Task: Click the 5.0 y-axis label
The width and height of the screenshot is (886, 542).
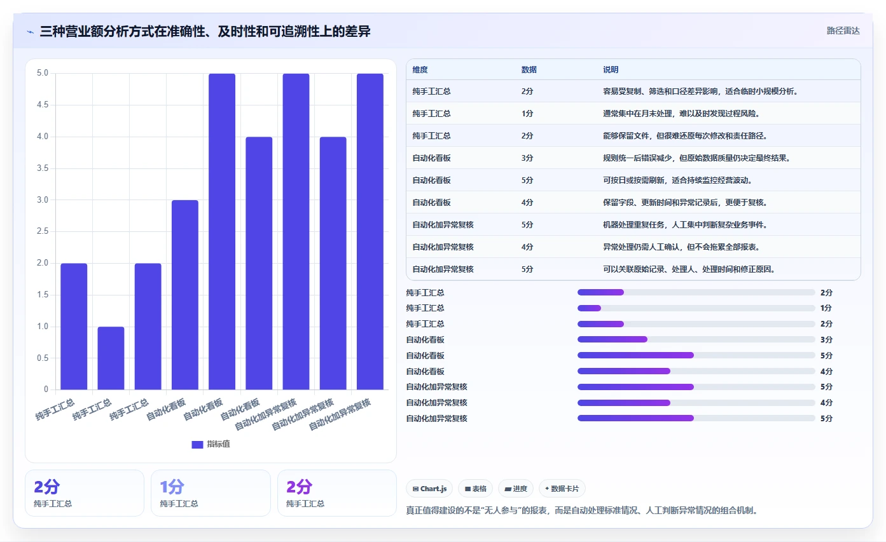Action: pos(43,73)
